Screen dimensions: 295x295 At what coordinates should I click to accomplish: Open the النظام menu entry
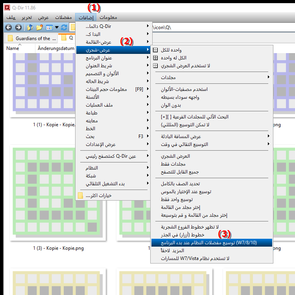pos(113,168)
